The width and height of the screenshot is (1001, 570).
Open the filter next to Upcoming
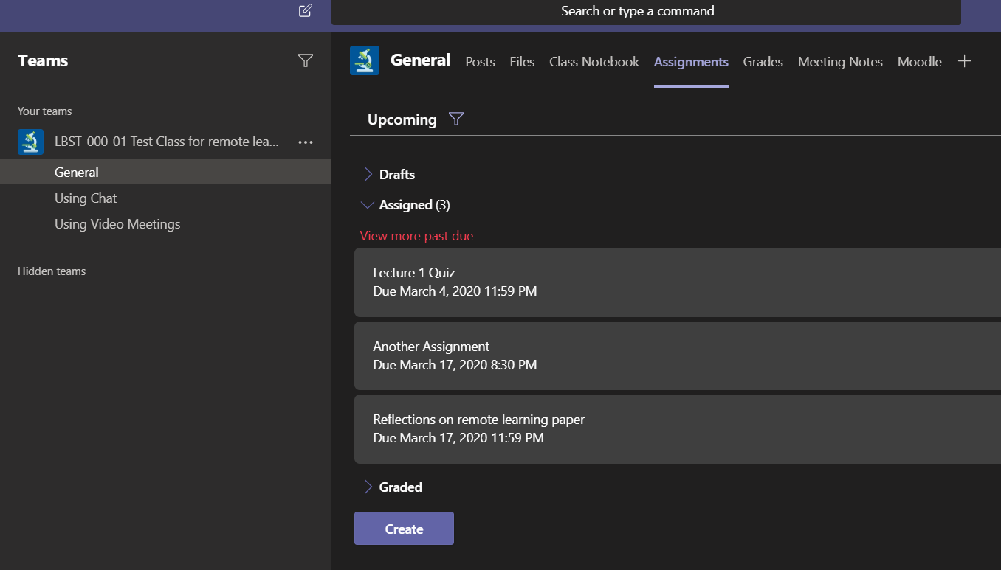tap(456, 119)
